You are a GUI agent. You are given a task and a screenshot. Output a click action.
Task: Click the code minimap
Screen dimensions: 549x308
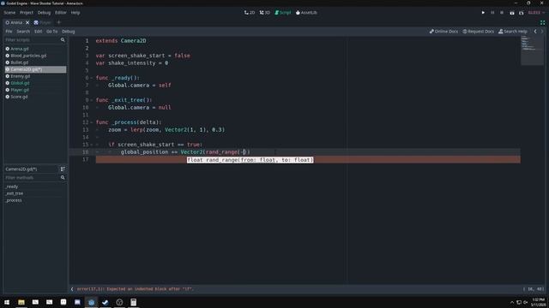[x=532, y=50]
